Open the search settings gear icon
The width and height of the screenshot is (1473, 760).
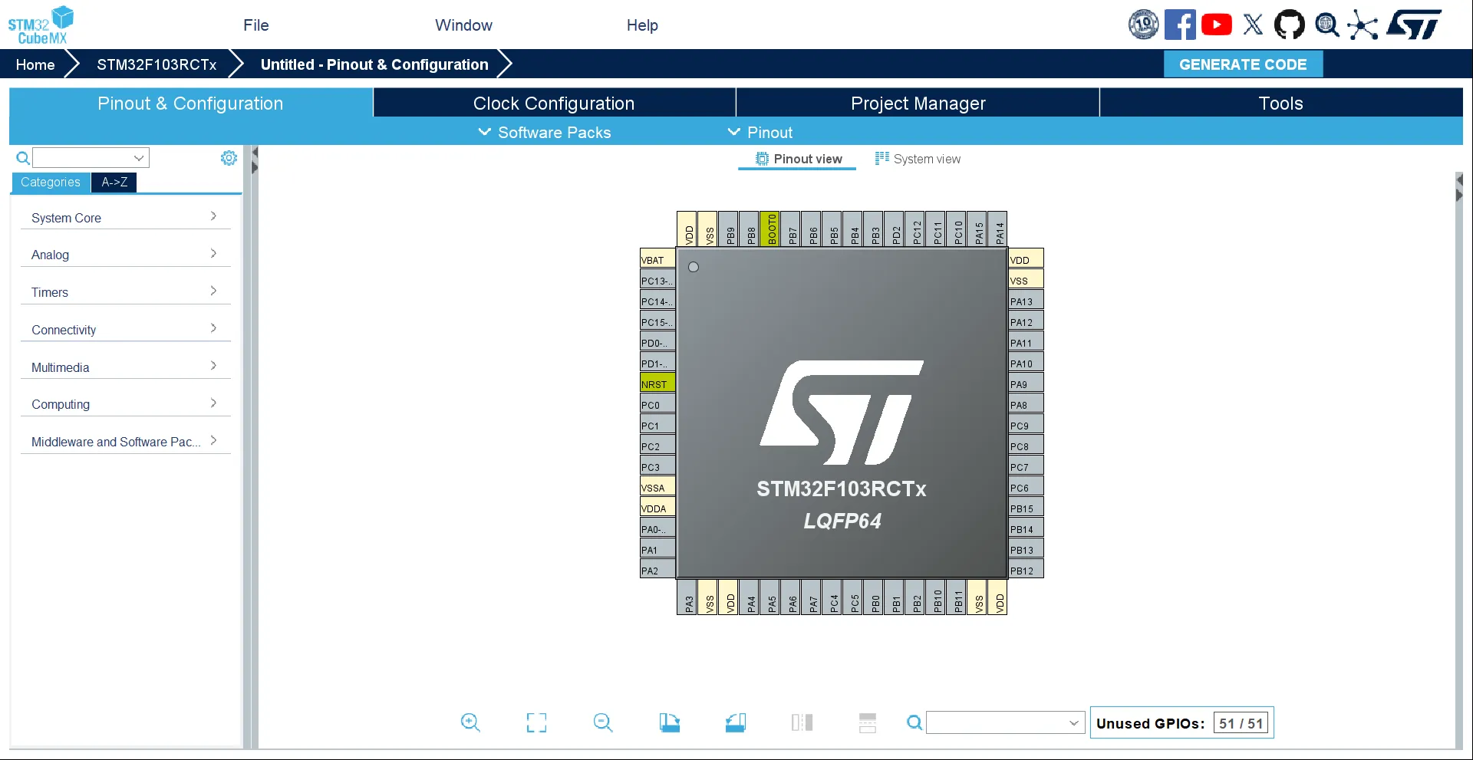(228, 157)
